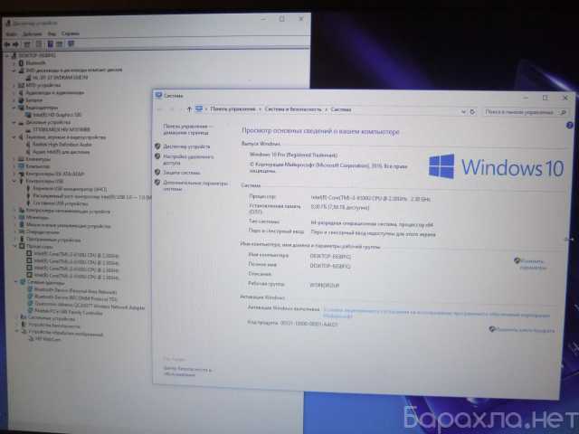Go forward in Device Manager toolbar
The width and height of the screenshot is (579, 434).
(15, 44)
